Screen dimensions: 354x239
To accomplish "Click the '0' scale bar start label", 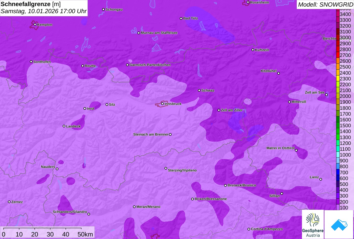I will tap(4, 234).
